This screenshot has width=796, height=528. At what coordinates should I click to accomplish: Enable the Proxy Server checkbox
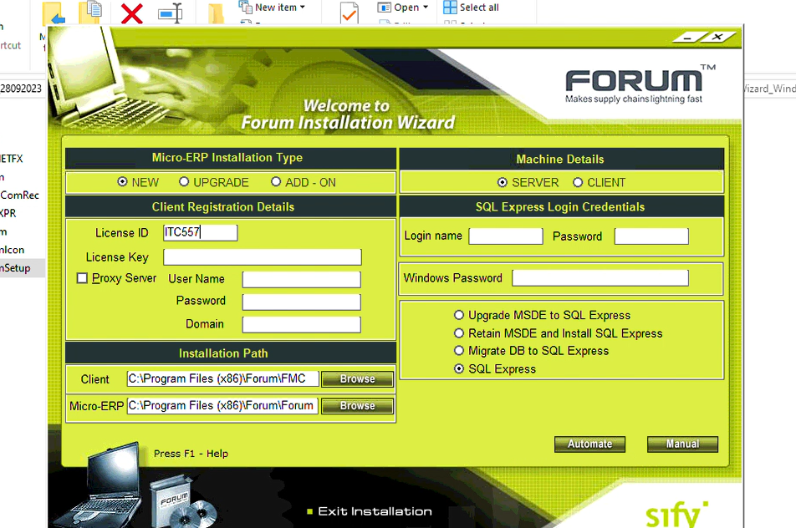click(82, 278)
